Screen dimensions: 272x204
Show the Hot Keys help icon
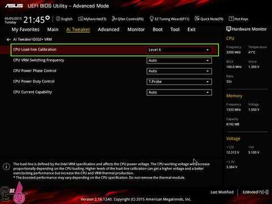231,19
